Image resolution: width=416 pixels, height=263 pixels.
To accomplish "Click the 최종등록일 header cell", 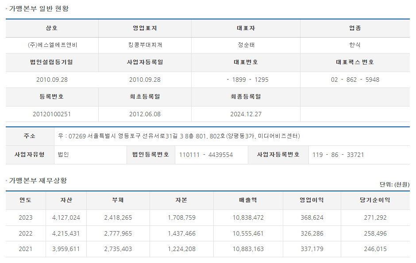I will [x=246, y=97].
